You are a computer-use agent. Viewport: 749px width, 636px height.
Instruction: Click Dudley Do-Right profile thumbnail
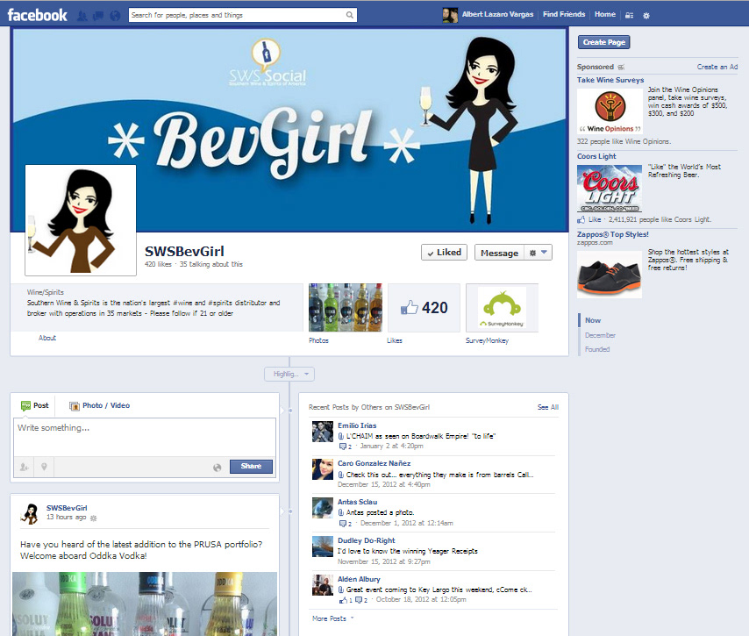pyautogui.click(x=323, y=547)
